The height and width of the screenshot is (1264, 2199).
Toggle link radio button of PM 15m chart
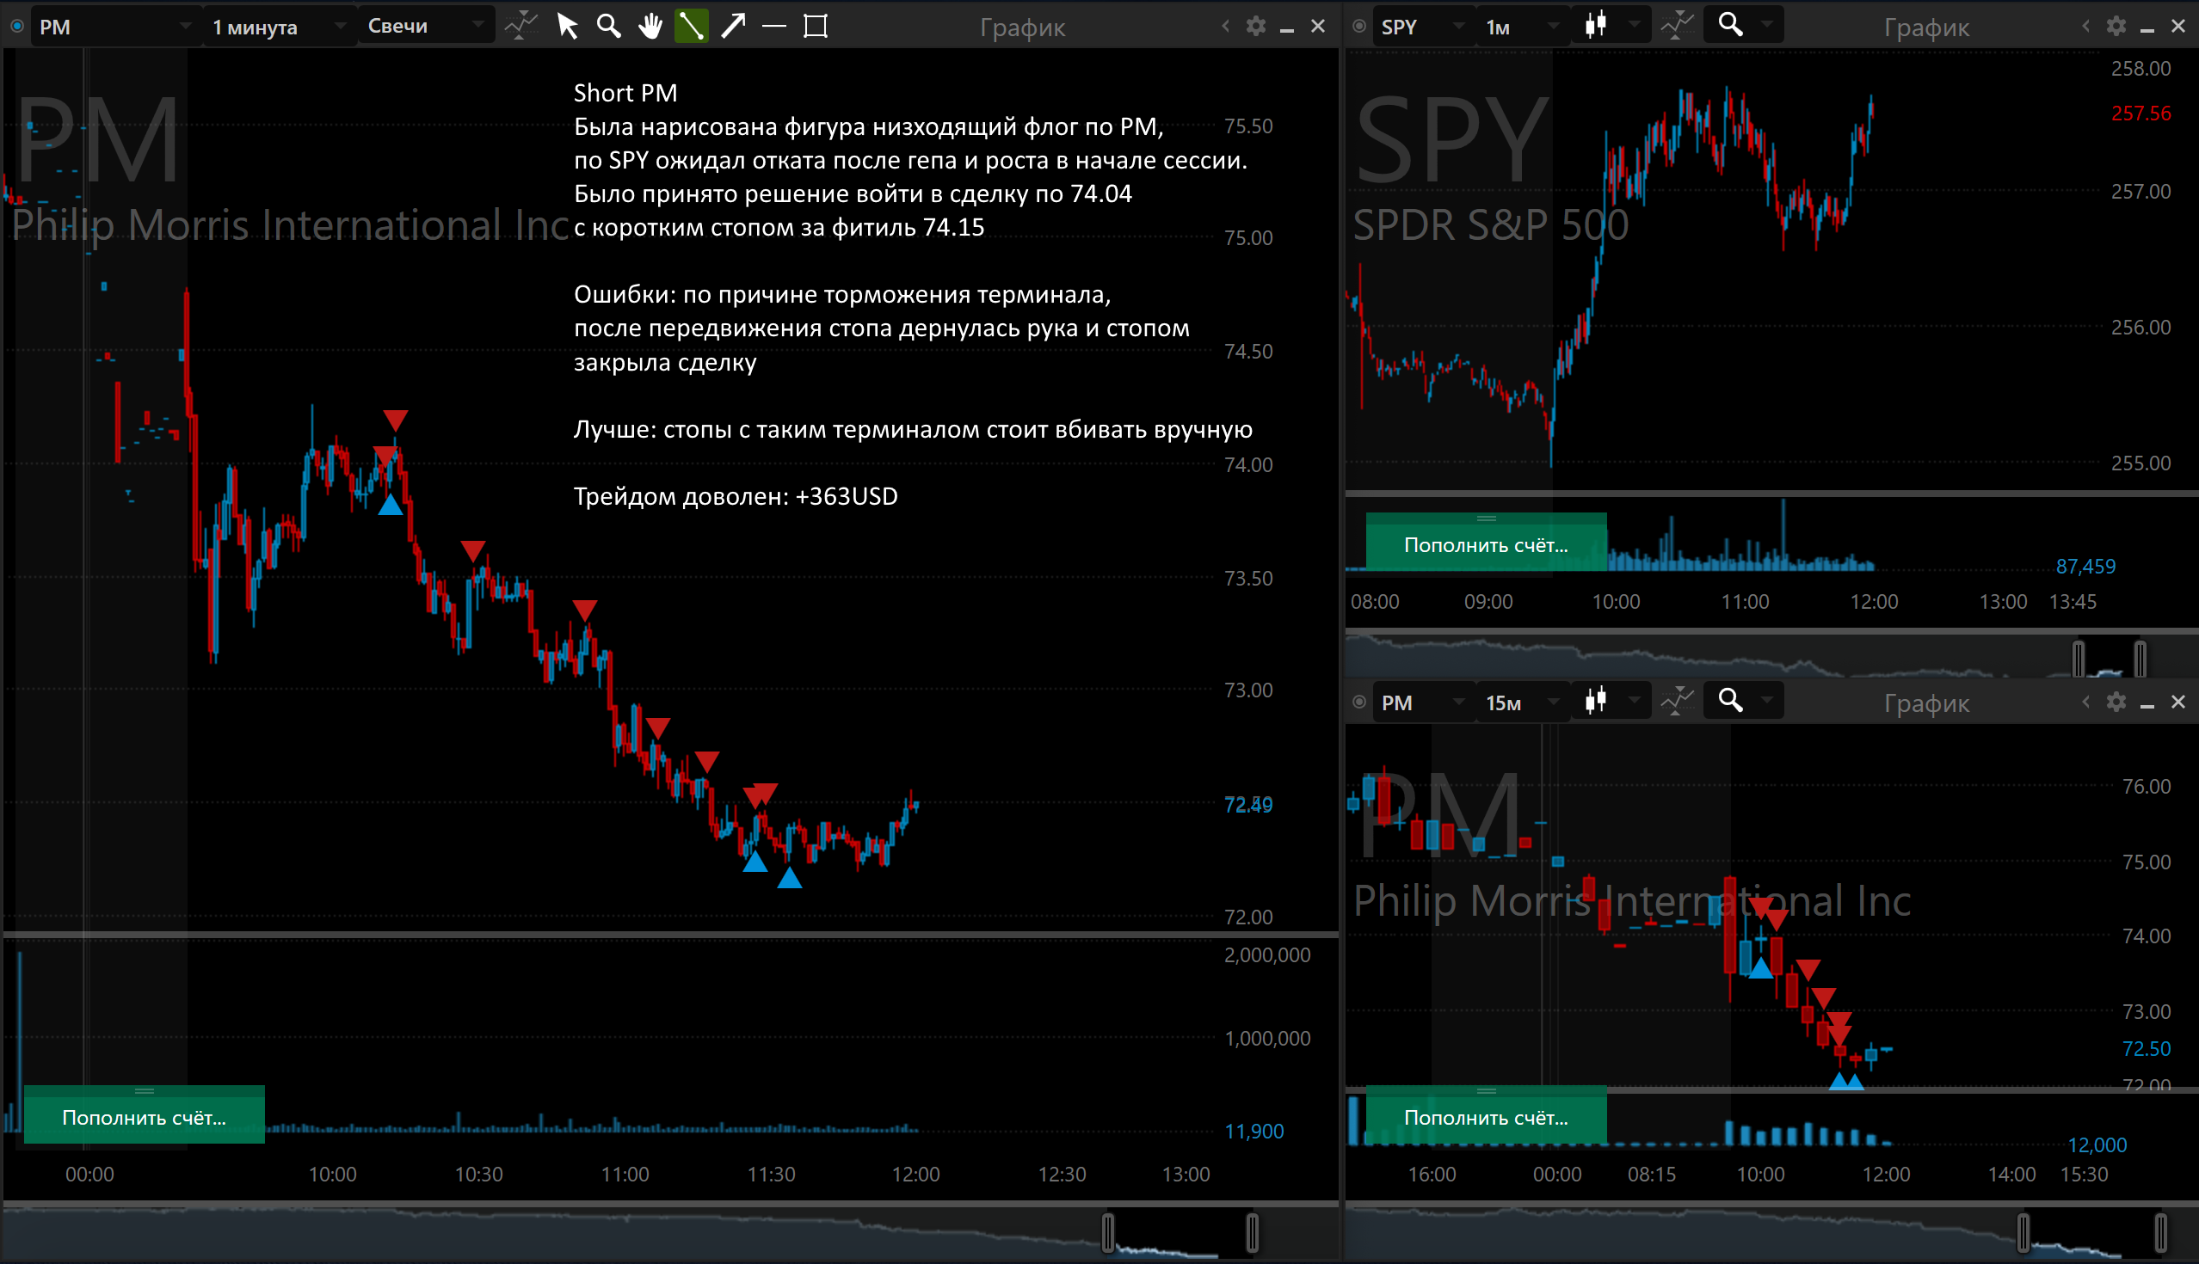pyautogui.click(x=1360, y=702)
